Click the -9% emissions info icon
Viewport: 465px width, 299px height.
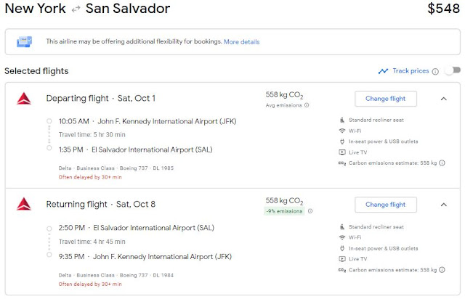[310, 211]
